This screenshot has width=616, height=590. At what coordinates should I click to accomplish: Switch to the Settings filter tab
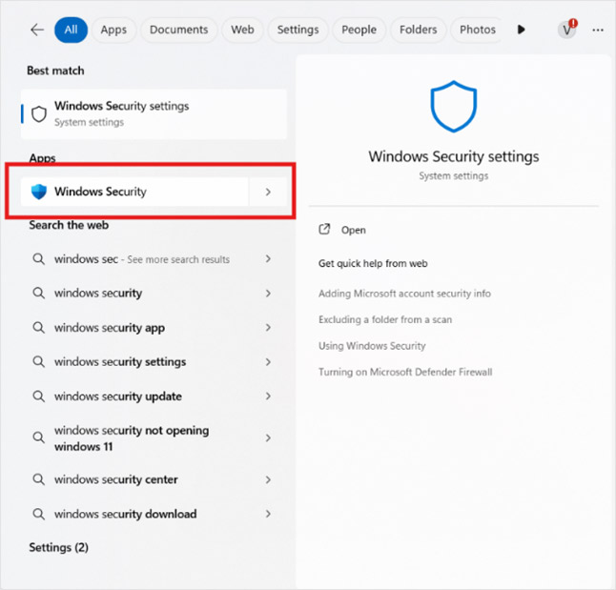pos(298,30)
